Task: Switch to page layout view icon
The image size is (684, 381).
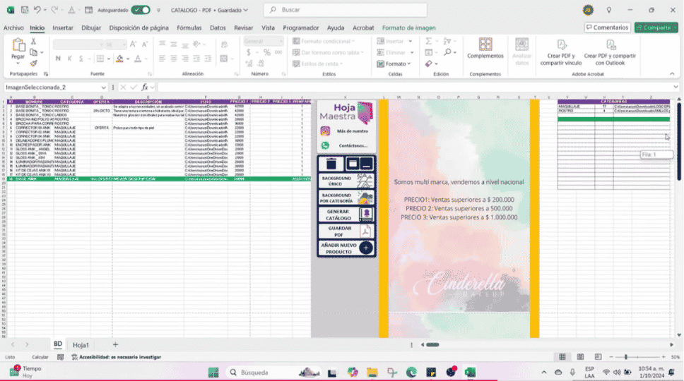Action: tap(580, 357)
